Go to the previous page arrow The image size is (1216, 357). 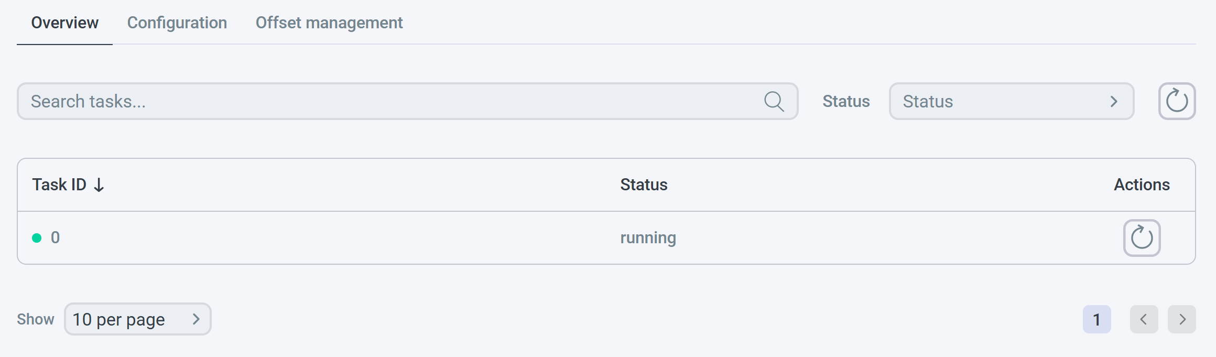1144,319
